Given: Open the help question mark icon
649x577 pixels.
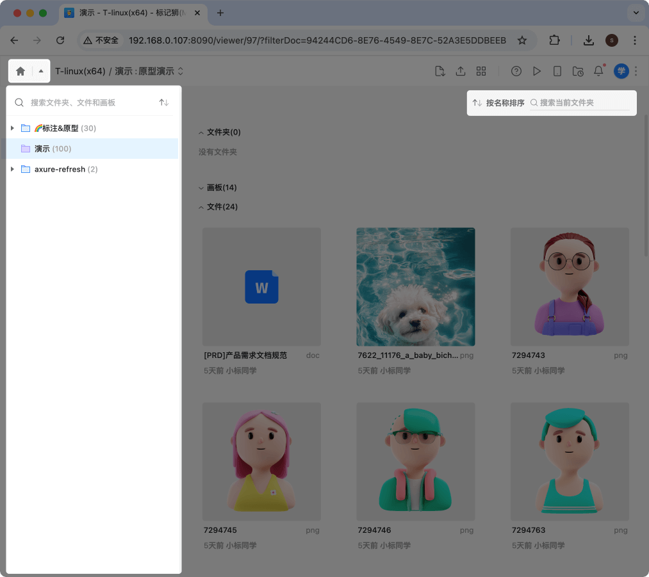Looking at the screenshot, I should (516, 71).
